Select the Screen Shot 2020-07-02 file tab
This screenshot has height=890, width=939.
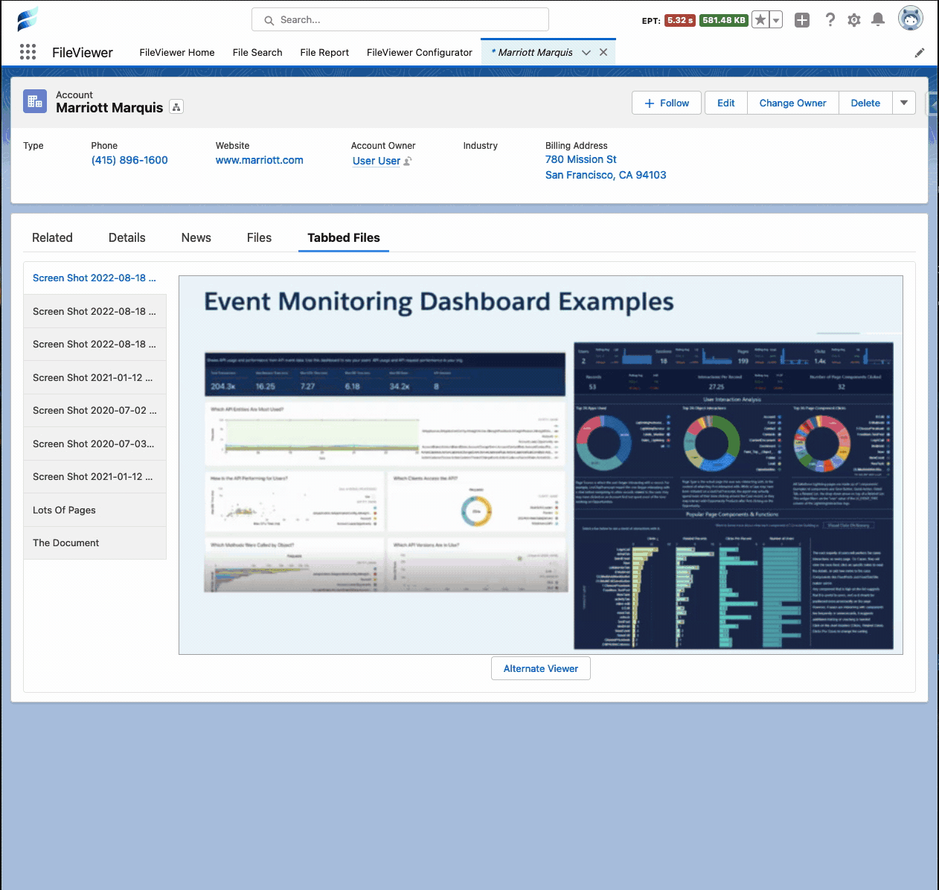(x=94, y=410)
